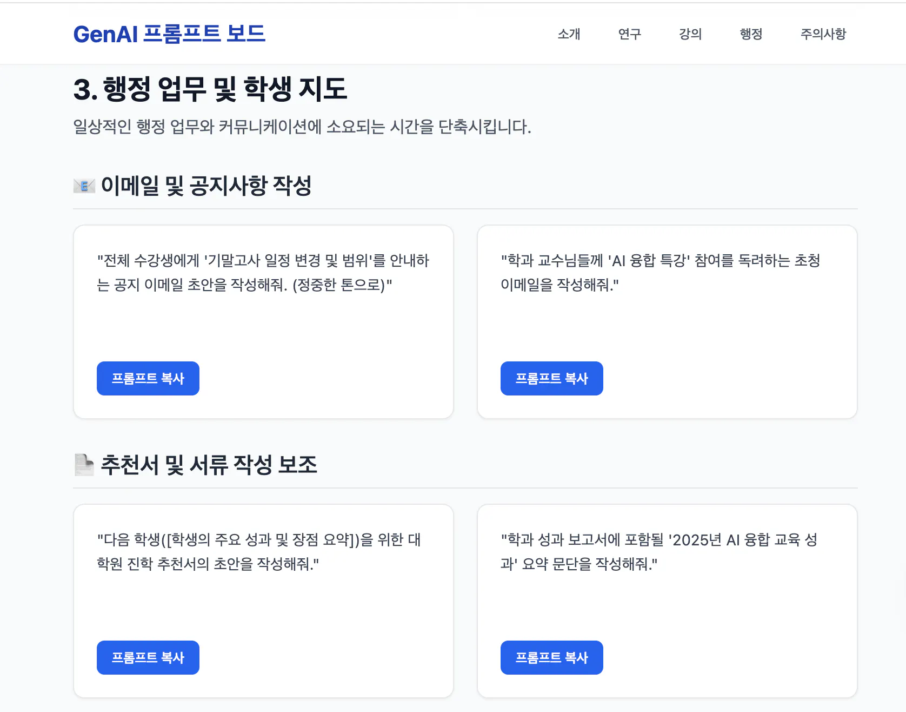Copy the AI 융합 특강 invitation email prompt
This screenshot has width=906, height=712.
point(551,378)
